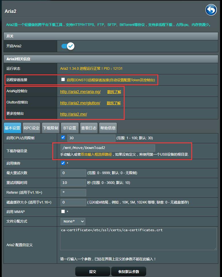Toggle the 开启Aria2 switch off
The height and width of the screenshot is (277, 222).
click(68, 46)
